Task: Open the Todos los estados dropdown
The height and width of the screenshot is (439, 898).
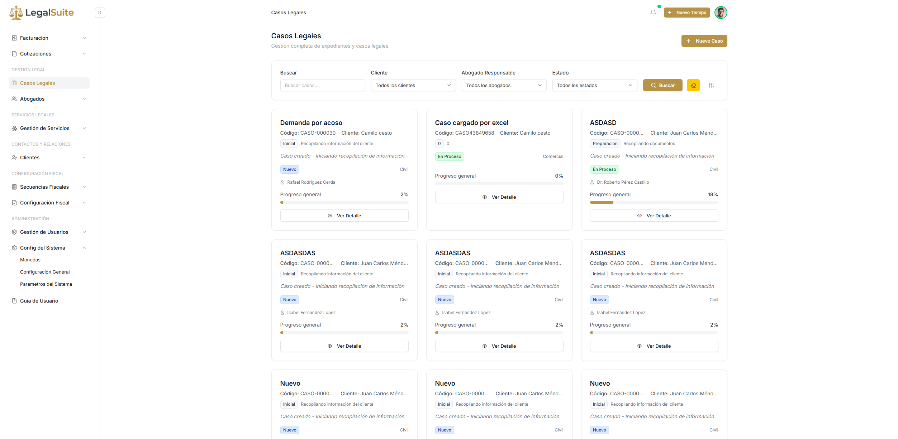Action: tap(594, 85)
